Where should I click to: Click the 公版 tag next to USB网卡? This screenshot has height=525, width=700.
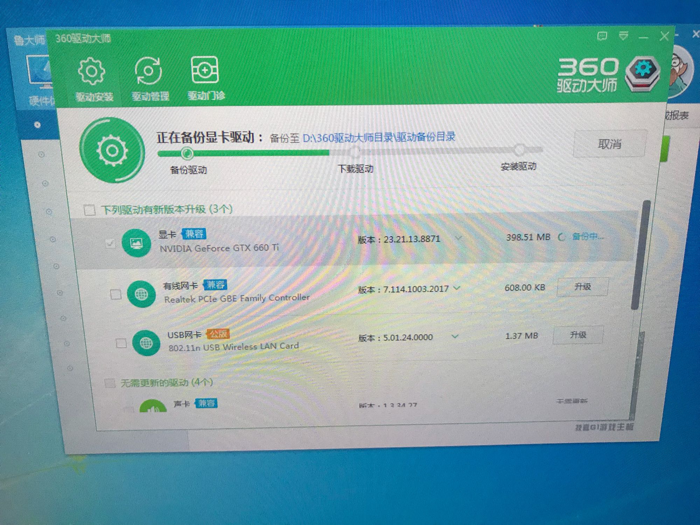click(x=218, y=334)
